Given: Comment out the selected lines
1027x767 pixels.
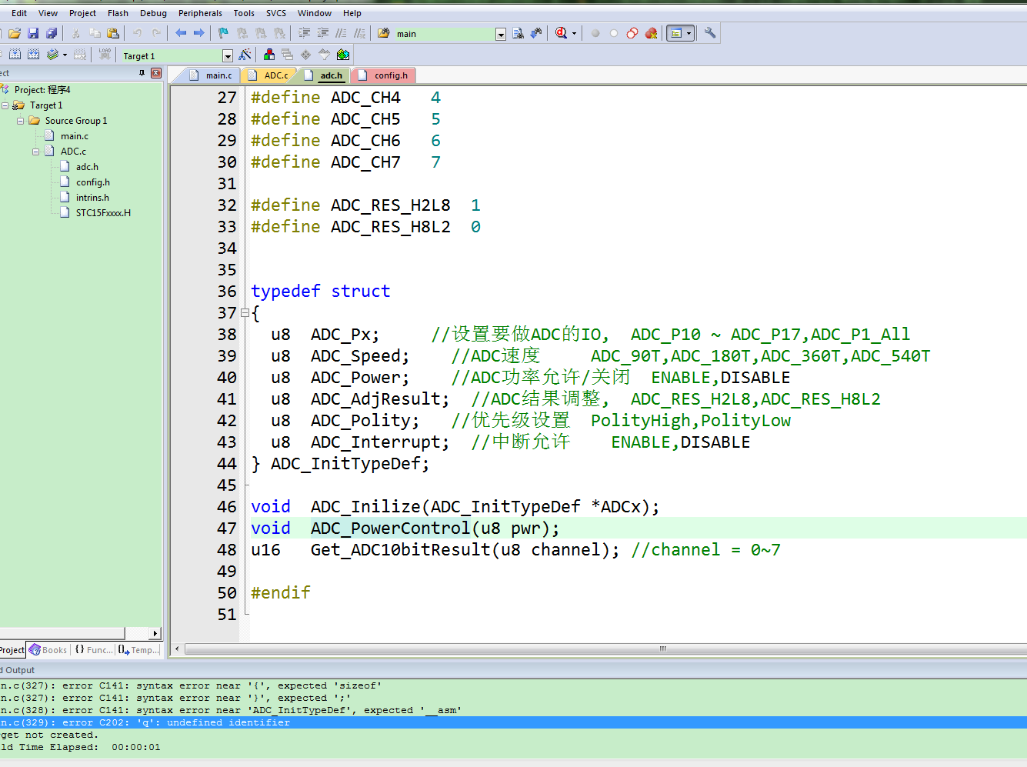Looking at the screenshot, I should click(341, 33).
